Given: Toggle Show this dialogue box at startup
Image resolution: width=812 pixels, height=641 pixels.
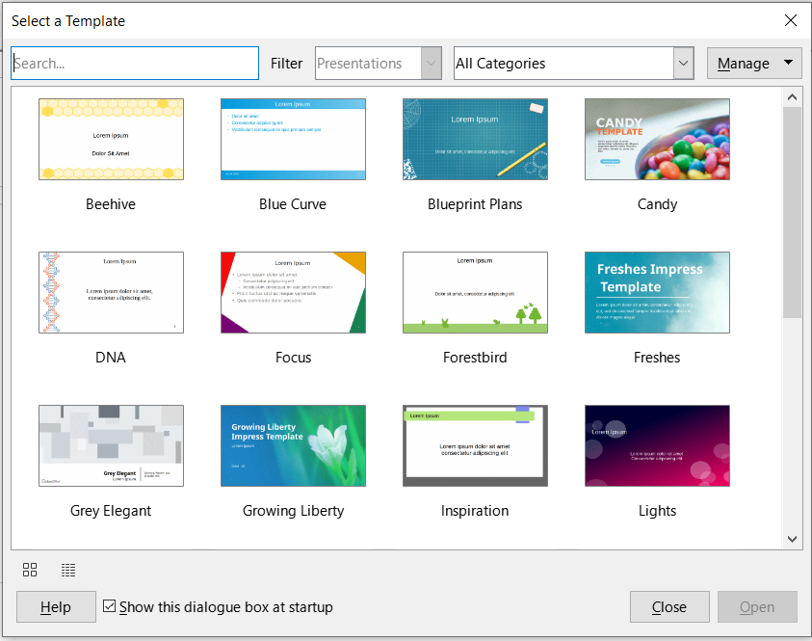Looking at the screenshot, I should pos(110,607).
